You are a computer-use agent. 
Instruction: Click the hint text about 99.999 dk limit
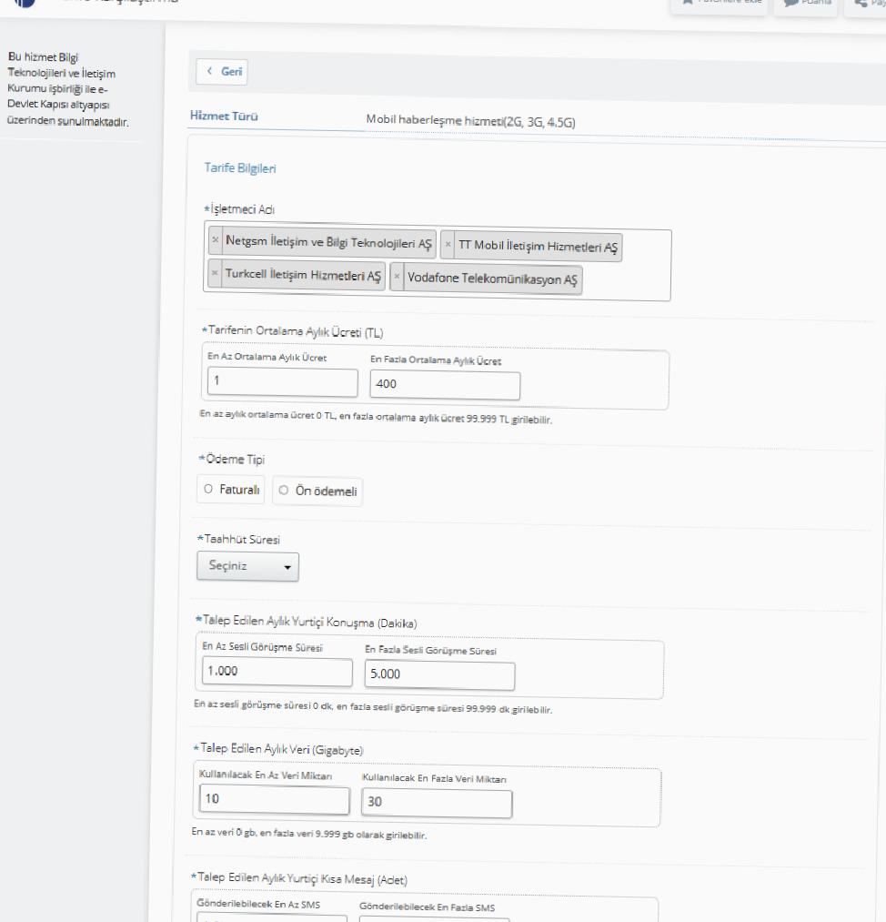[x=373, y=707]
